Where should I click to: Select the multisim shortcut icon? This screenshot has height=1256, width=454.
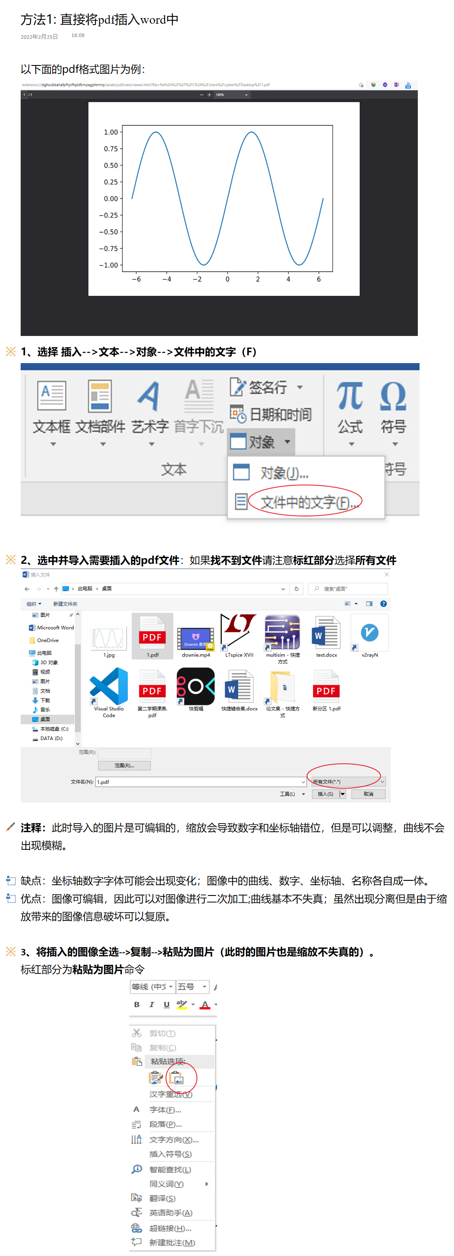tap(282, 639)
